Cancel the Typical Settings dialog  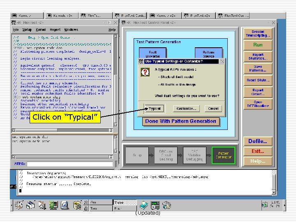[213, 109]
